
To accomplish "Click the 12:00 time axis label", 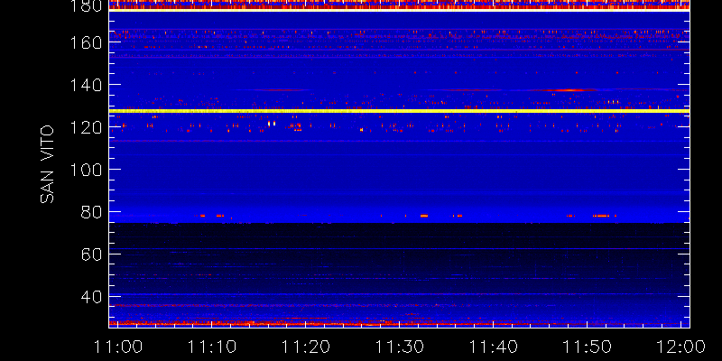I will [681, 347].
